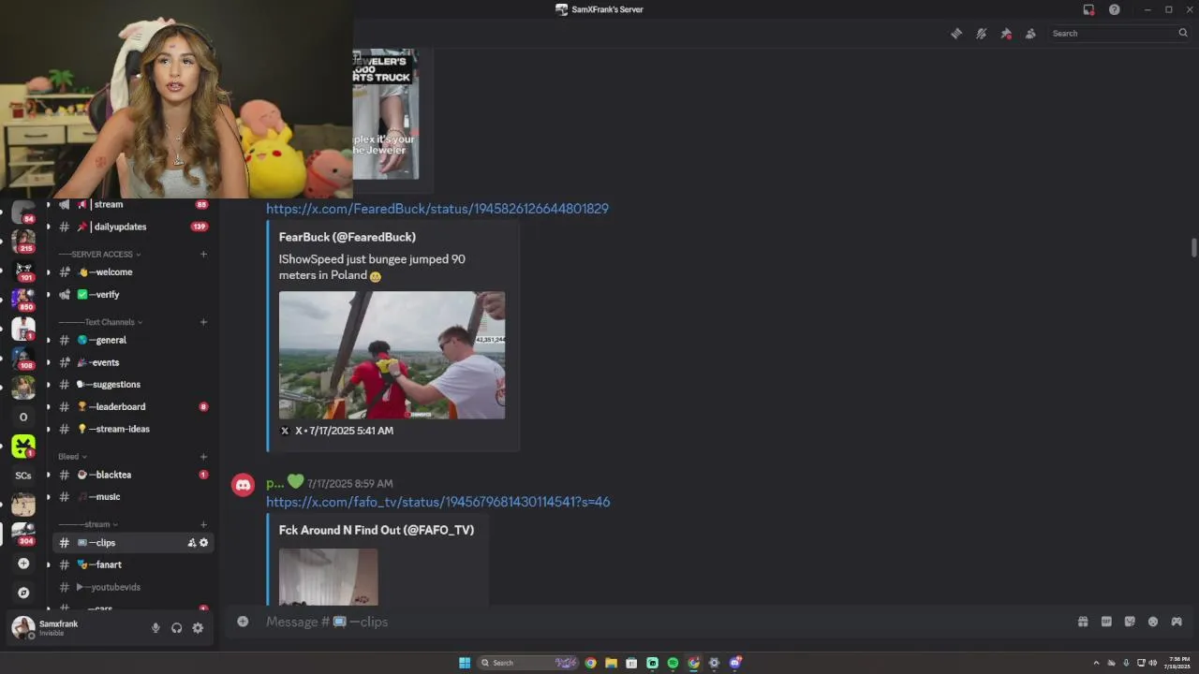The height and width of the screenshot is (674, 1199).
Task: Open the emoji picker
Action: pyautogui.click(x=1153, y=622)
